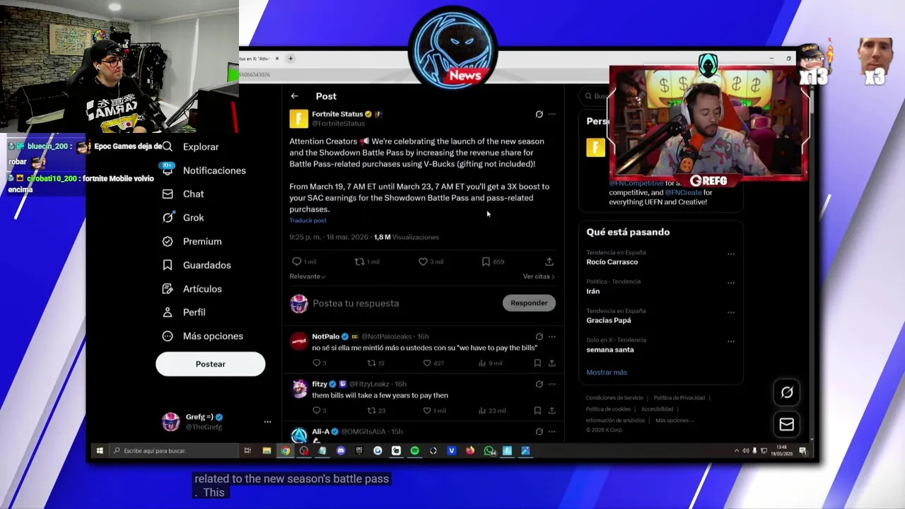Image resolution: width=905 pixels, height=509 pixels.
Task: Like NotPalo's reply
Action: (426, 363)
